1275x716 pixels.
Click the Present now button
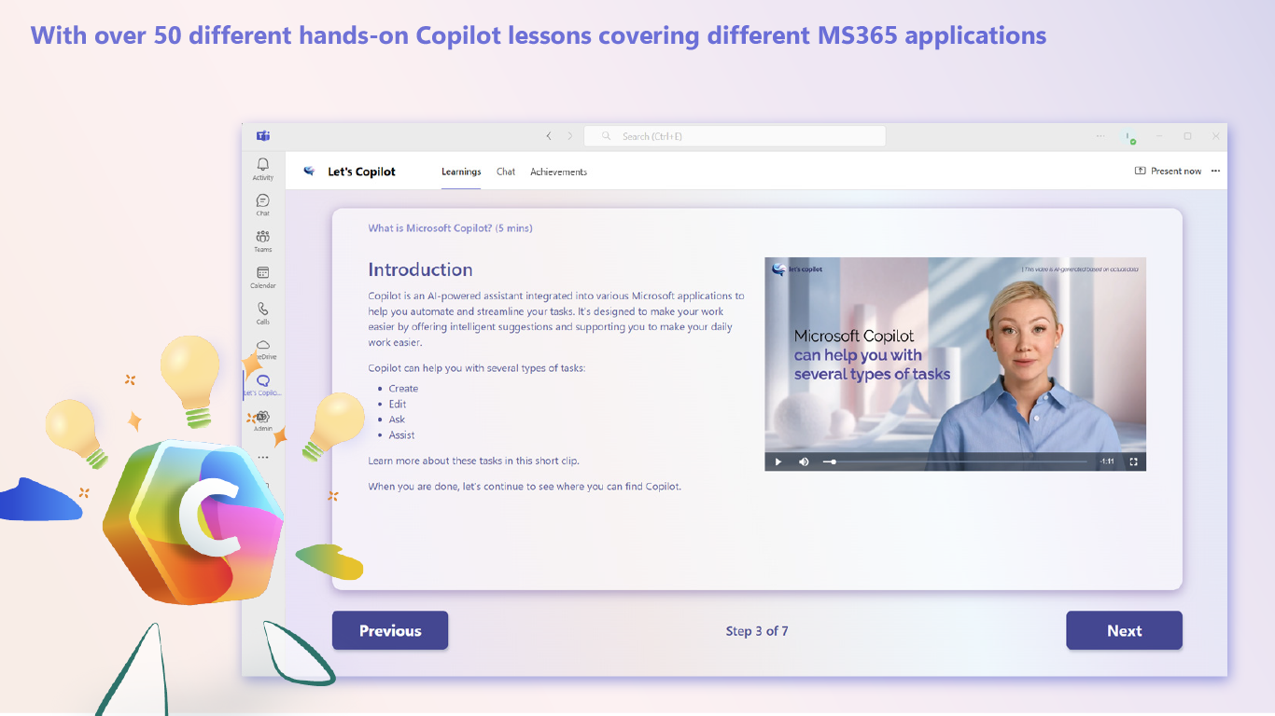tap(1168, 171)
